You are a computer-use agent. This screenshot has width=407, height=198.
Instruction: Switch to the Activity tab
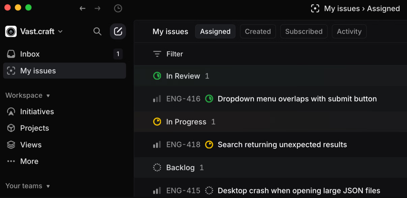coord(349,31)
